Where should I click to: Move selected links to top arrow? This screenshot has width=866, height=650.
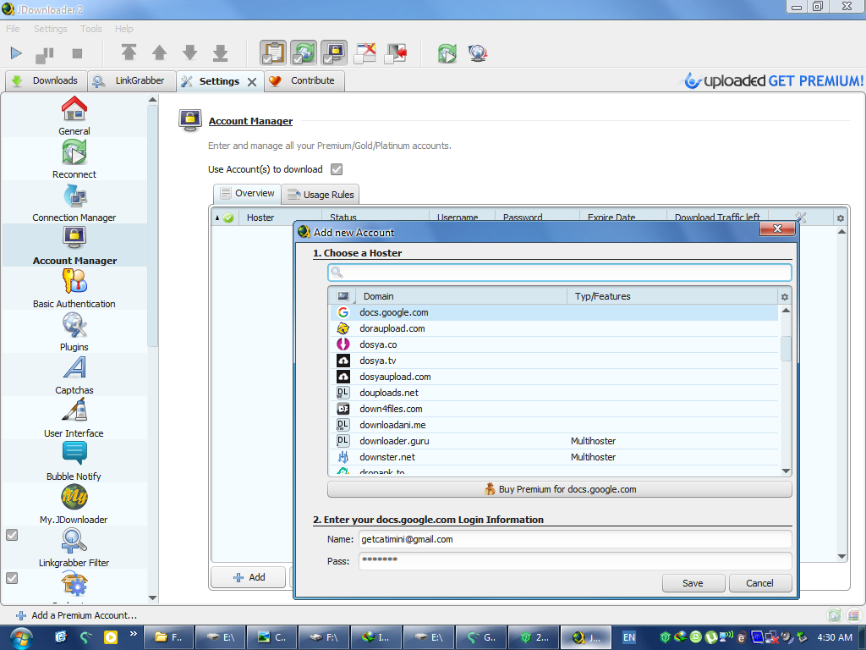[129, 52]
